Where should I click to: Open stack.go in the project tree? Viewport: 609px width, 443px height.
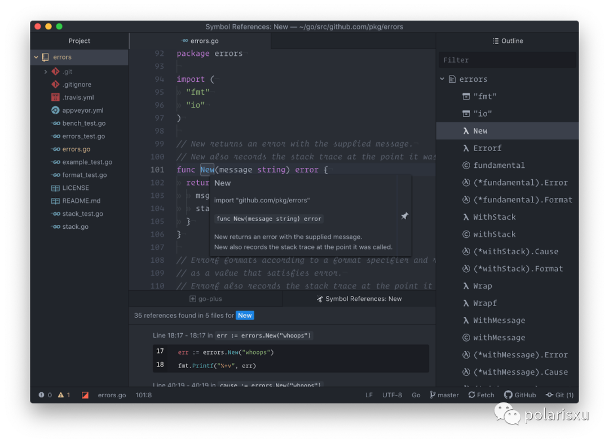pos(76,227)
